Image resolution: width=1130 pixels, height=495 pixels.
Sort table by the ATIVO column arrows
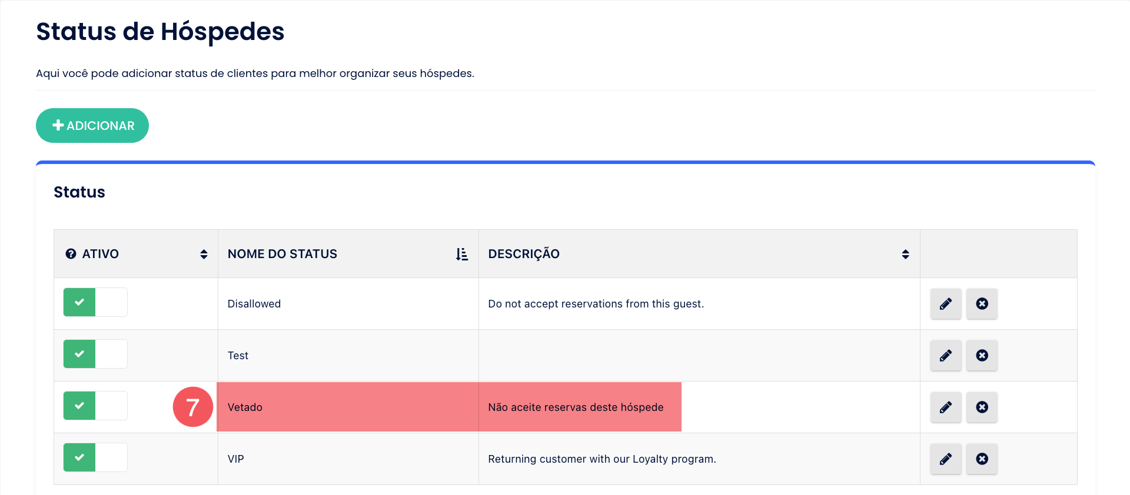point(204,254)
